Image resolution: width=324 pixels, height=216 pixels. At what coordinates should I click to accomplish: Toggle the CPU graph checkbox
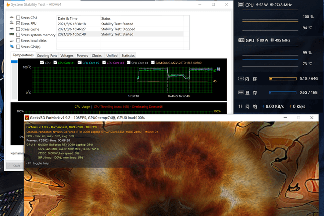pos(42,62)
